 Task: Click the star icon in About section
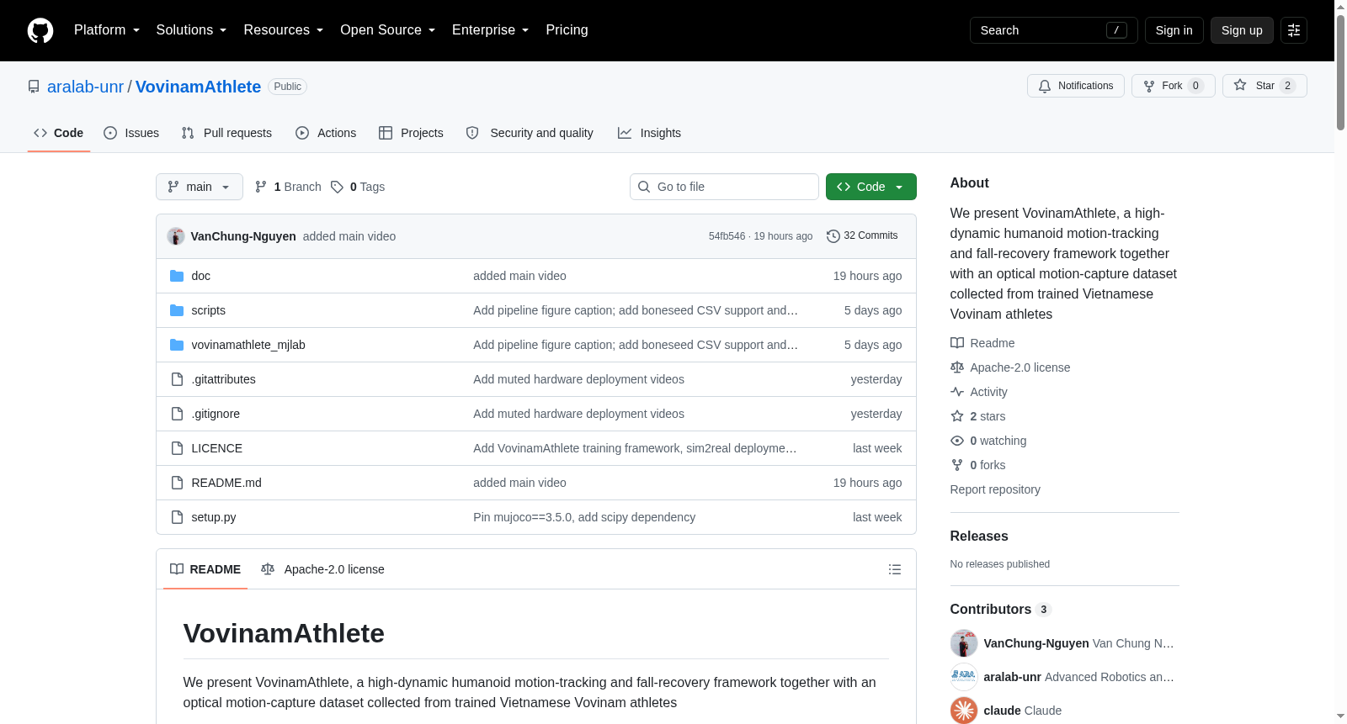pos(957,416)
